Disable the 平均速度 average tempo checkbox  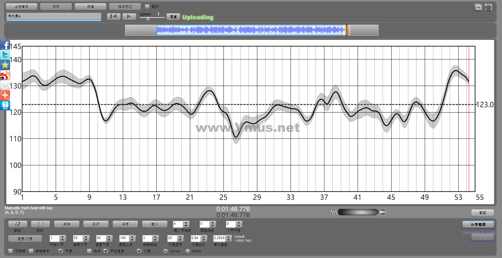click(x=106, y=251)
